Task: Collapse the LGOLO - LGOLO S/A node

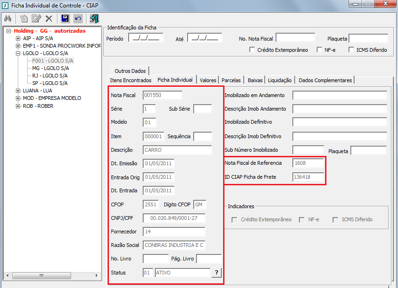Action: pyautogui.click(x=18, y=53)
